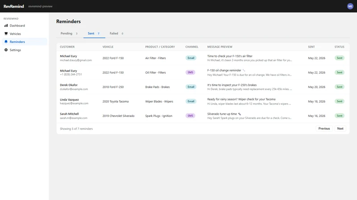Click Oil Filter · Filters product cell
The image size is (357, 200).
[x=155, y=72]
